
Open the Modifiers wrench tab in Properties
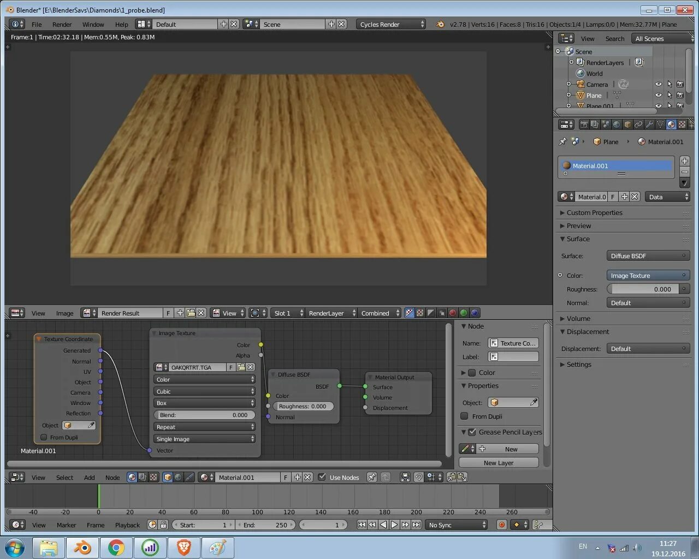tap(649, 124)
